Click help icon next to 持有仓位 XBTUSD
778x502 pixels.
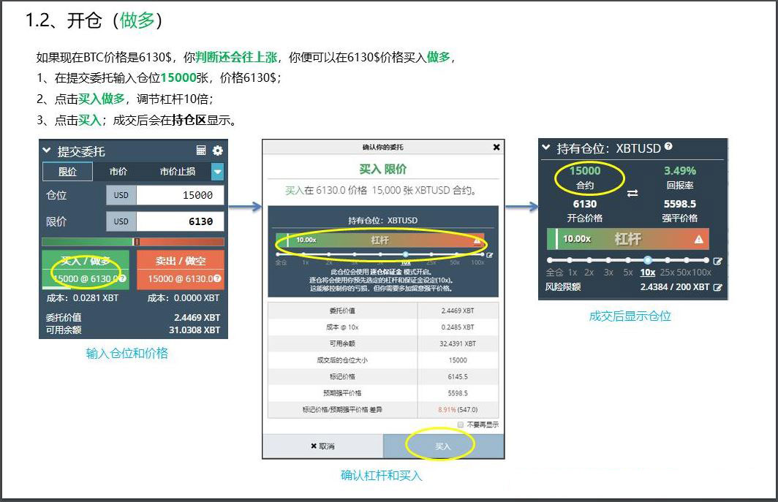click(x=668, y=147)
